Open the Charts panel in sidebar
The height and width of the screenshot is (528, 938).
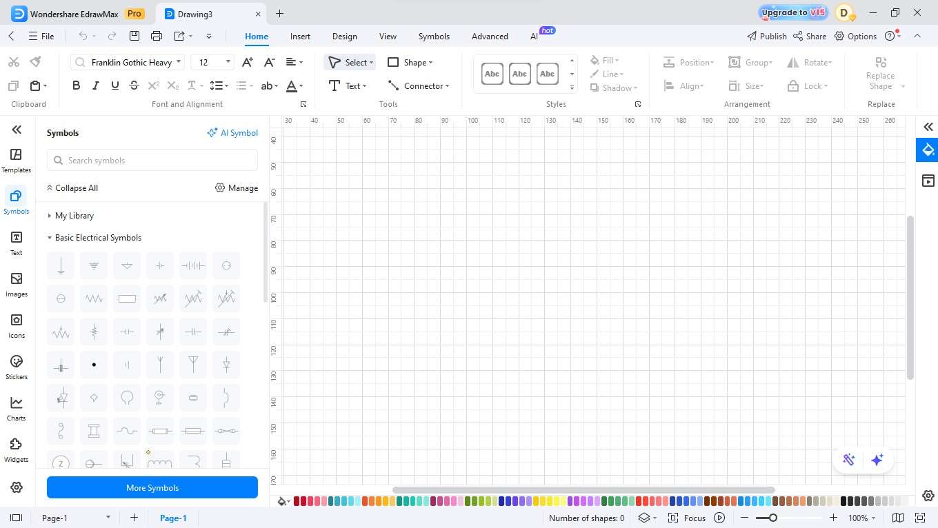[16, 409]
